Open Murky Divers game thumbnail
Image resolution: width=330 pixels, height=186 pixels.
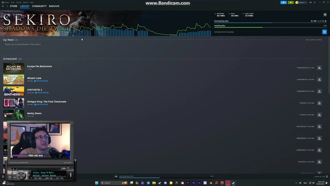coord(14,115)
